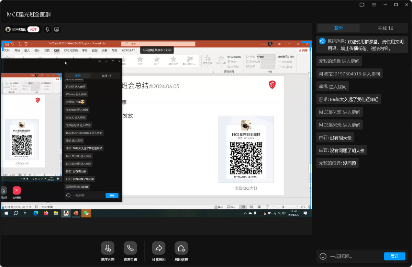This screenshot has width=412, height=267.
Task: Expand hidden tray icons chevron in taskbar
Action: click(245, 213)
